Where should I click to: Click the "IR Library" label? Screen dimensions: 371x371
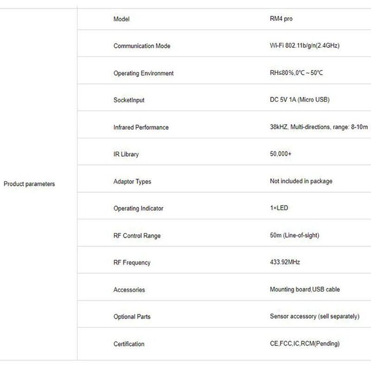[x=126, y=154]
